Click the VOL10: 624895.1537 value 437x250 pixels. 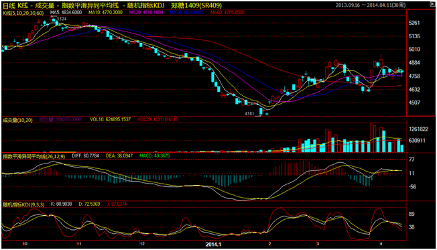(x=110, y=119)
